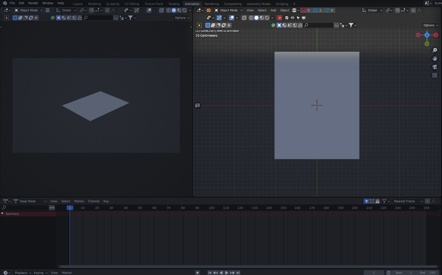Expand Options dropdown in right viewport
The height and width of the screenshot is (275, 442).
coord(431,25)
